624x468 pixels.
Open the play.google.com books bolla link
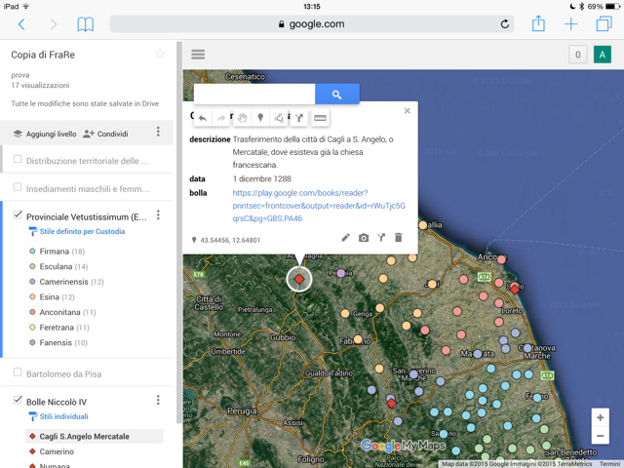(319, 206)
